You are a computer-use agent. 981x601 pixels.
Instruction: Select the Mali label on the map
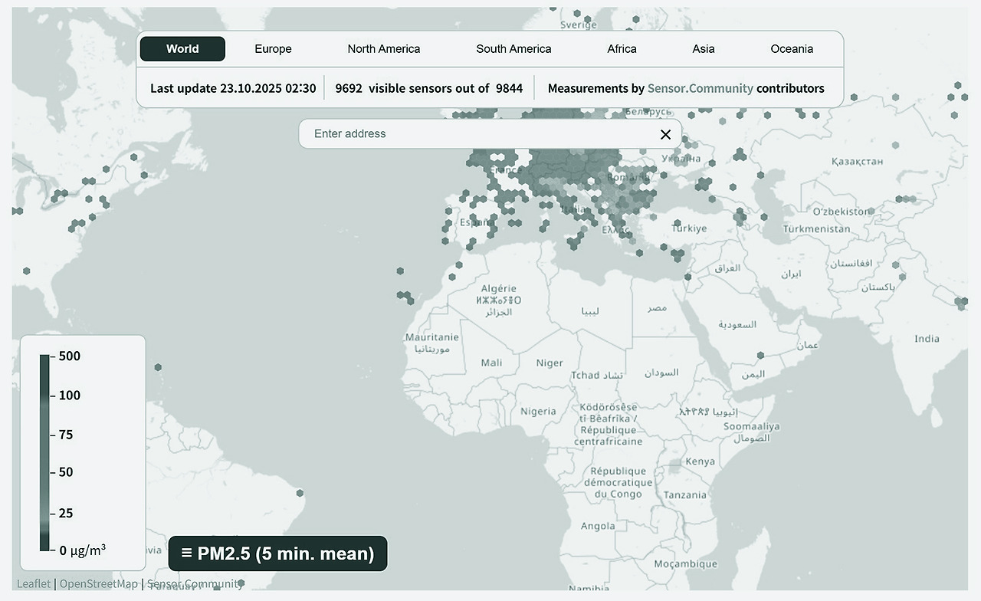(491, 363)
